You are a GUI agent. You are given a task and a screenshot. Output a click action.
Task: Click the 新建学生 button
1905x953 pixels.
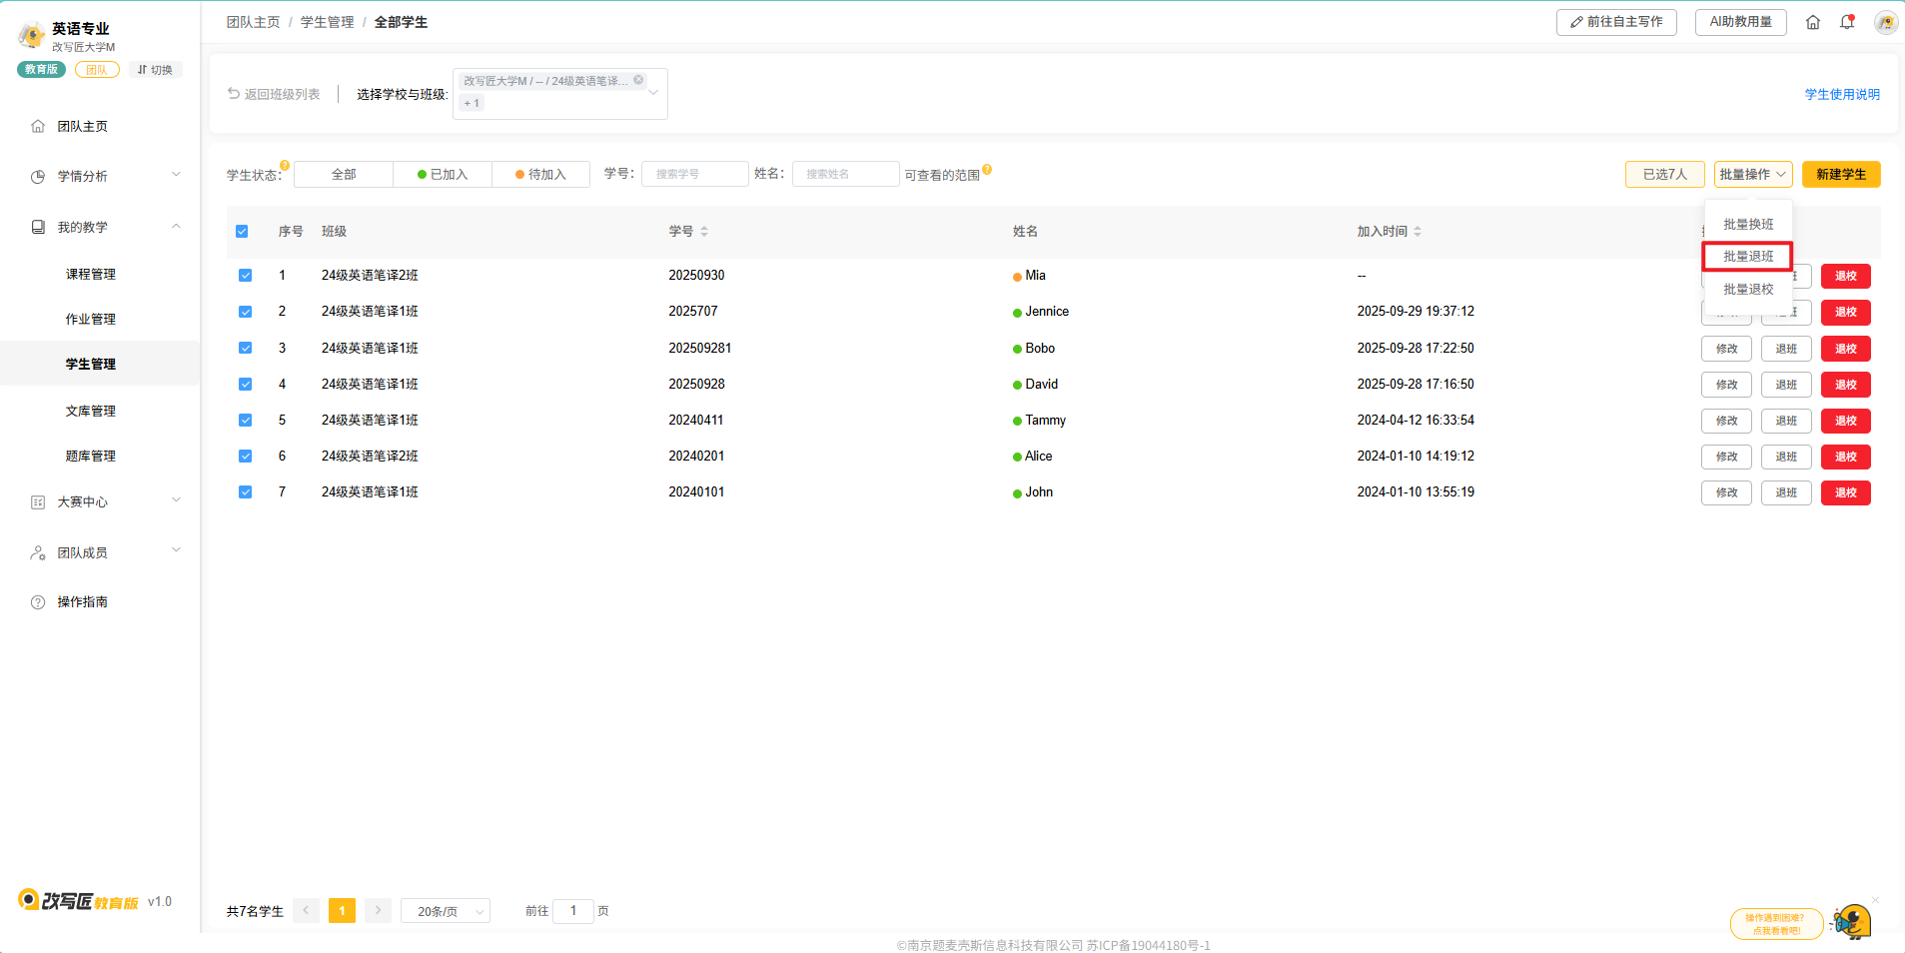click(1840, 175)
